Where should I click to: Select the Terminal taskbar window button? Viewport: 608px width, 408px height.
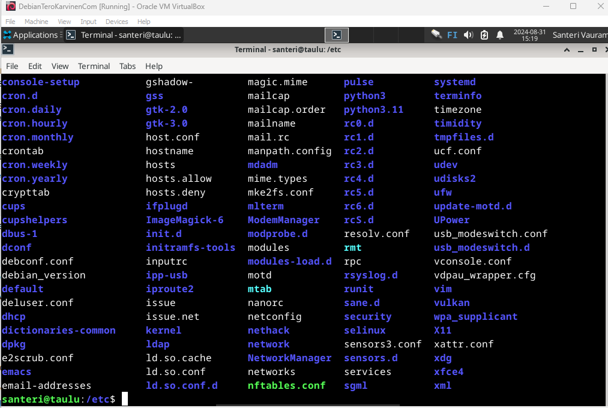point(124,35)
